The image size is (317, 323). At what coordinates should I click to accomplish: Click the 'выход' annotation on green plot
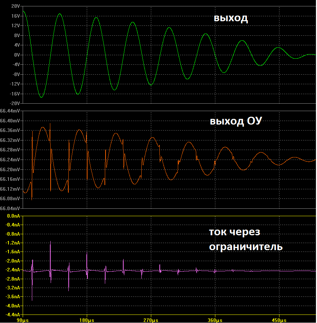(x=231, y=18)
